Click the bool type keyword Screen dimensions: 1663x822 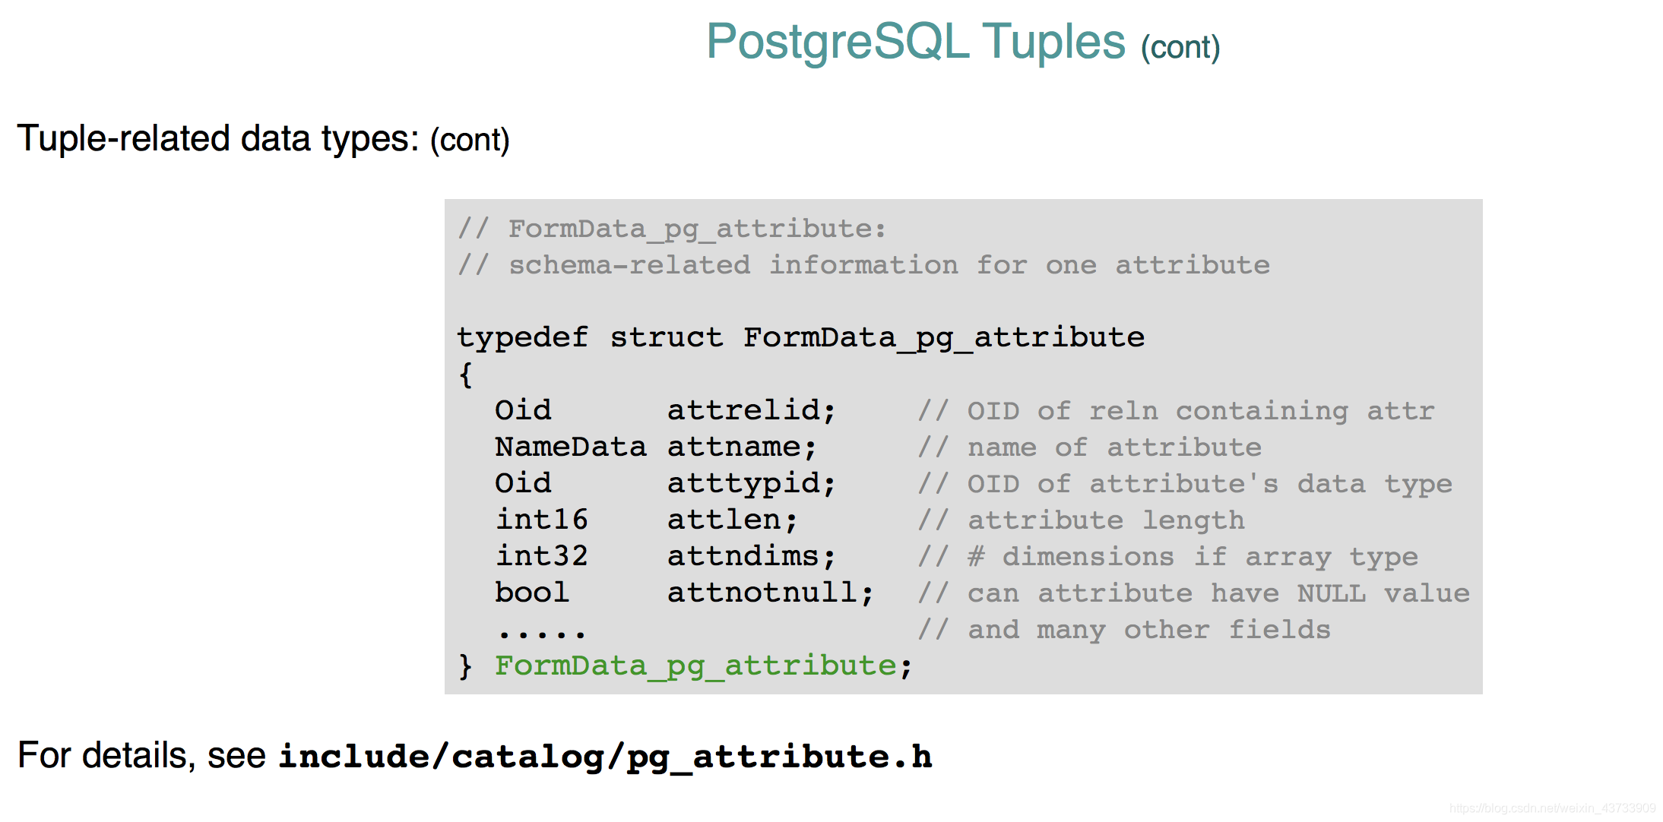click(x=531, y=593)
